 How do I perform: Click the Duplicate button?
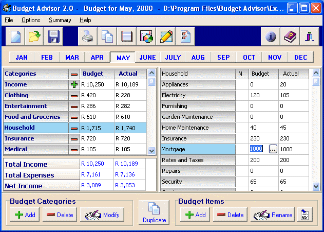click(x=154, y=212)
